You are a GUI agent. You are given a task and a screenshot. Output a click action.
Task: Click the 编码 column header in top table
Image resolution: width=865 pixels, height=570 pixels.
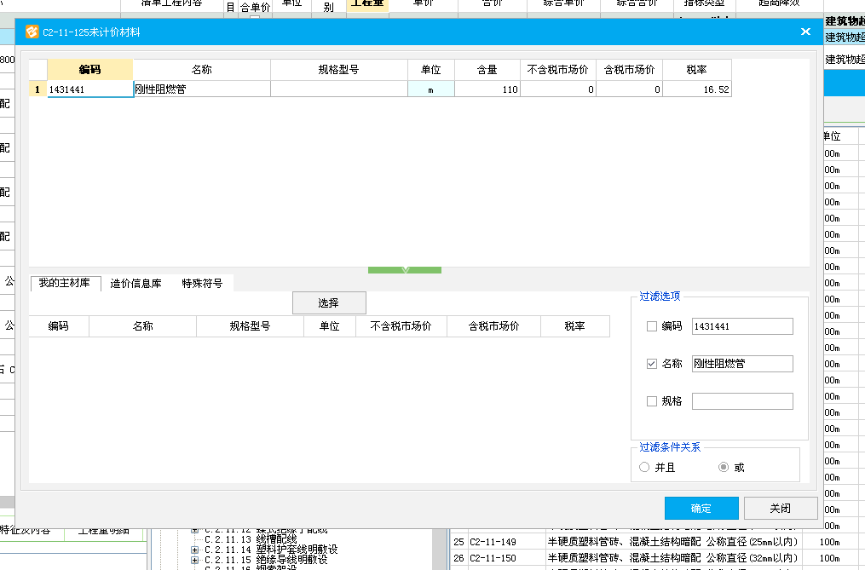point(90,70)
